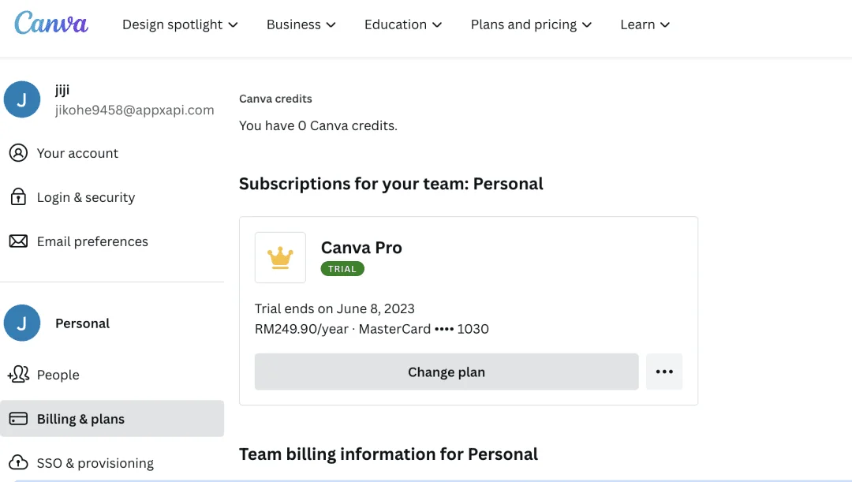
Task: Click the Change plan button
Action: [447, 372]
